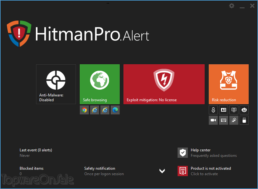Click the Help center shield icon
This screenshot has height=189, width=258.
183,153
